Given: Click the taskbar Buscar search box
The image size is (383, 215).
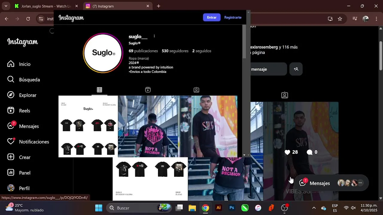Looking at the screenshot, I should point(139,208).
